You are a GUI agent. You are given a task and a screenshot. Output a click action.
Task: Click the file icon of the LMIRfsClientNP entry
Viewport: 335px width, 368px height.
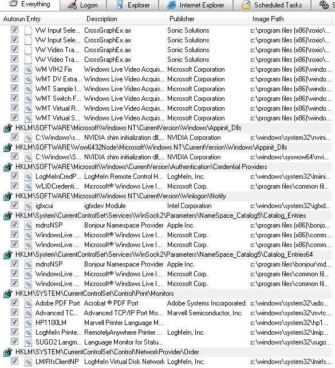point(29,362)
